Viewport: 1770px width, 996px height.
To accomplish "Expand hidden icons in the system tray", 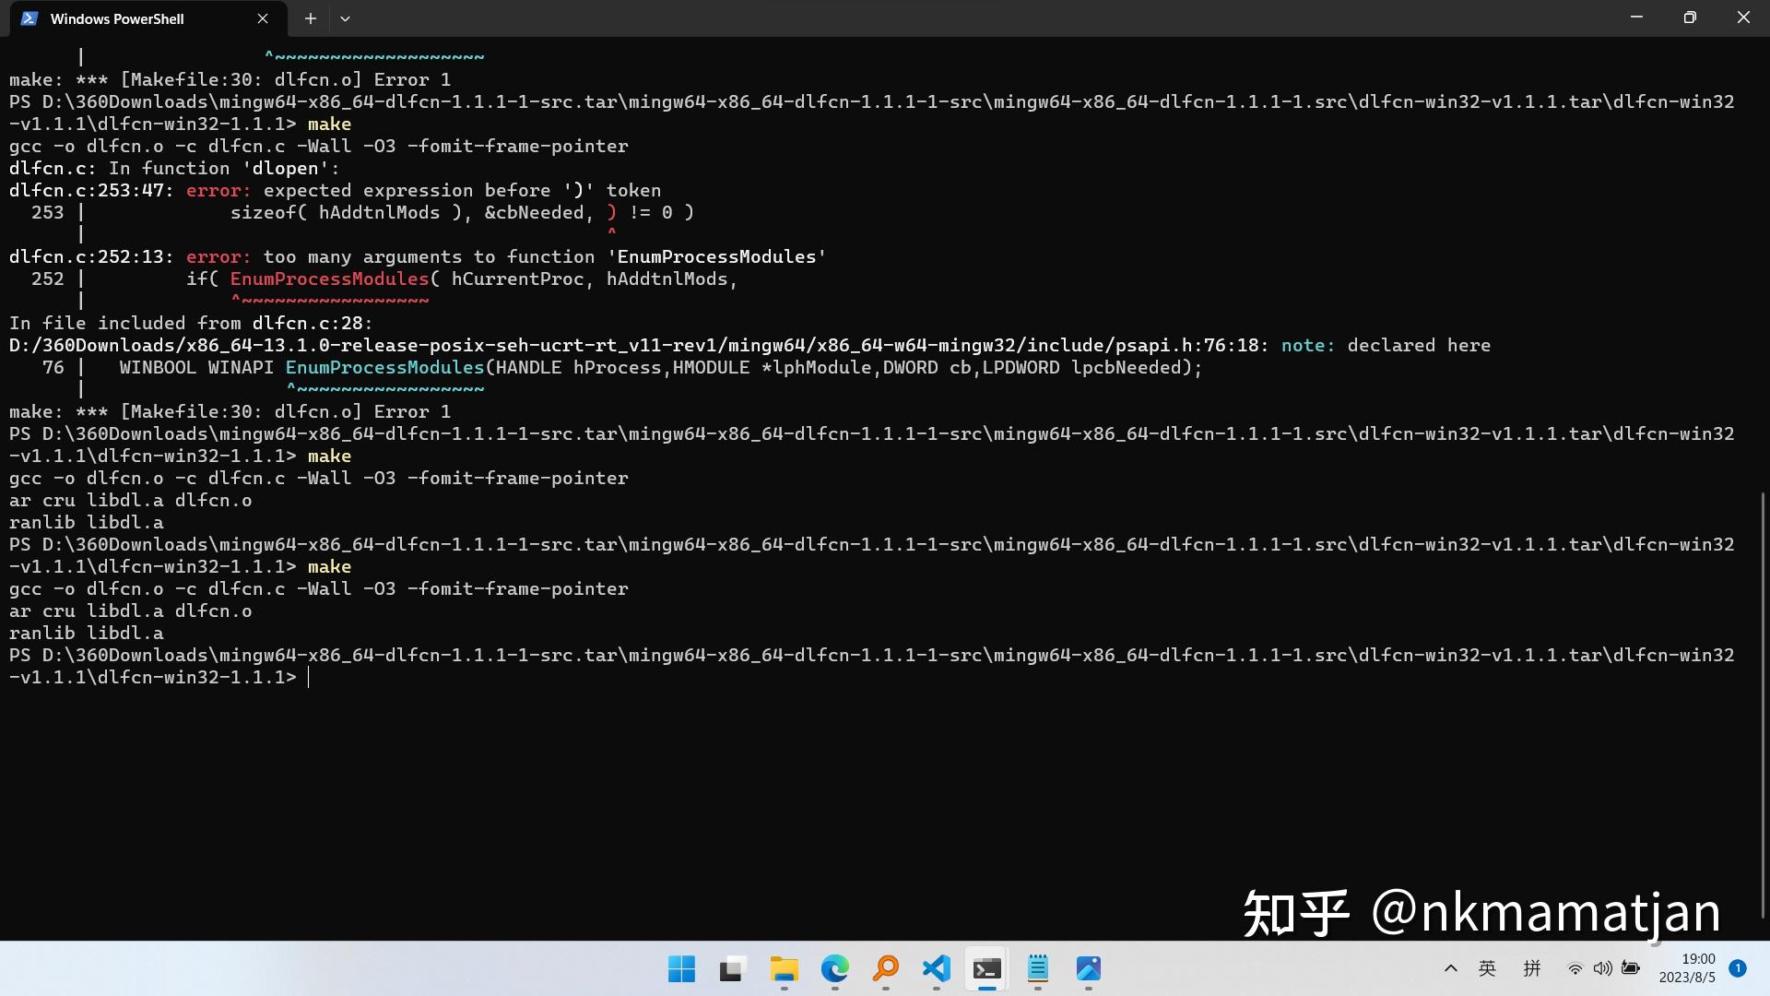I will (x=1449, y=969).
